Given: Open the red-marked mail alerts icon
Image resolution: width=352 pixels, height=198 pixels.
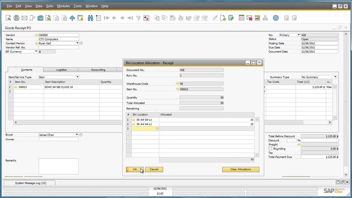Looking at the screenshot, I should (x=249, y=18).
